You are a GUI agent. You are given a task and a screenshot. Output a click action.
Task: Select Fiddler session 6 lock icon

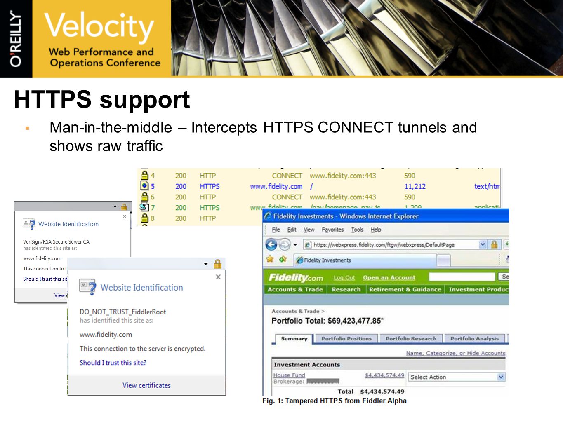(x=145, y=197)
